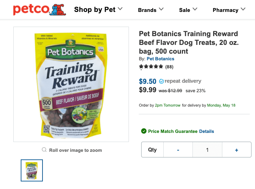The width and height of the screenshot is (255, 189).
Task: Expand the Pharmacy dropdown arrow
Action: pos(243,9)
